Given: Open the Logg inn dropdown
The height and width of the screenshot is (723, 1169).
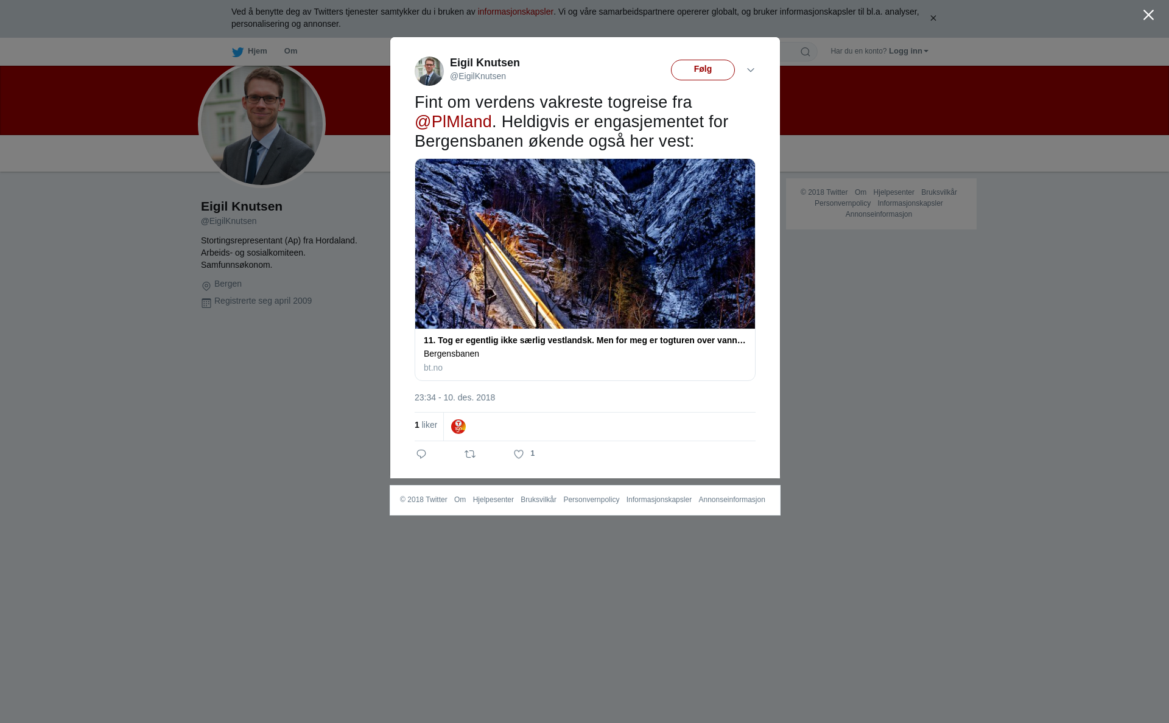Looking at the screenshot, I should point(908,51).
